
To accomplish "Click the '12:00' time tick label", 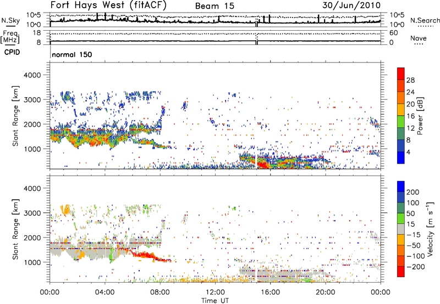I will click(x=215, y=292).
